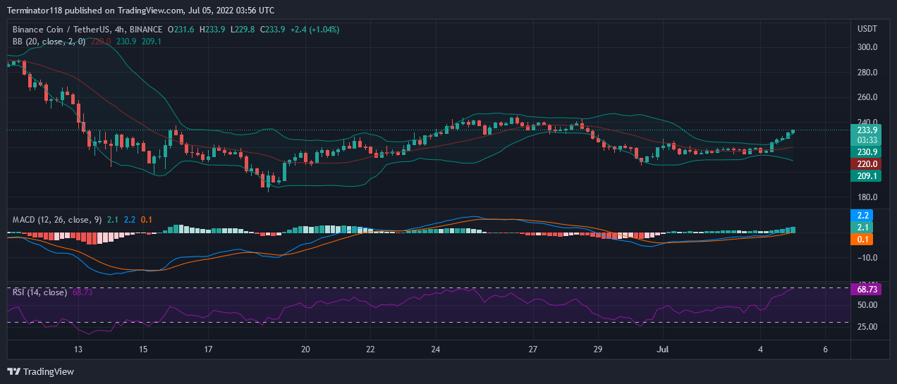Screen dimensions: 897x384
Task: Click the green 209.1 lower band price tag
Action: [x=867, y=176]
